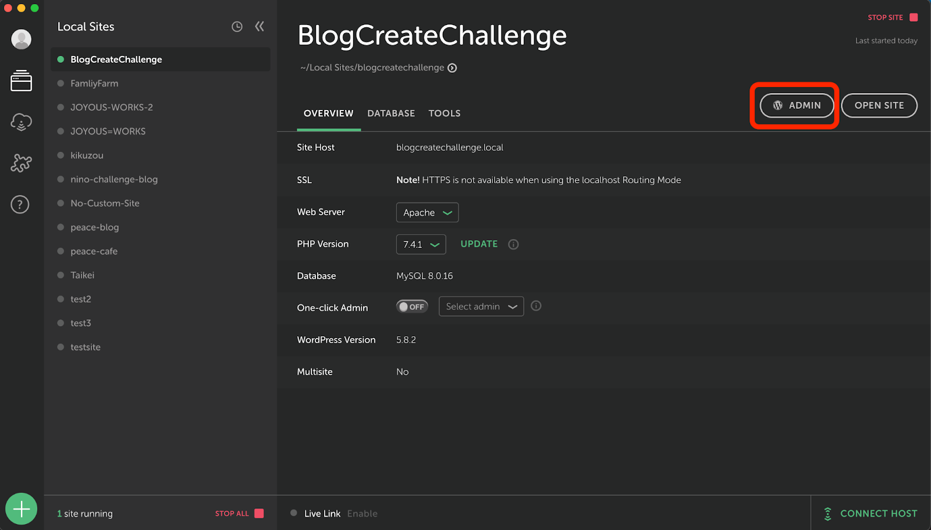Click the Open Site button
Viewport: 931px width, 530px height.
click(x=879, y=105)
